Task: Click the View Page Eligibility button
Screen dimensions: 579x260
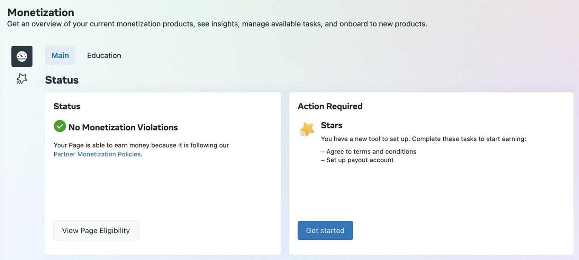Action: pos(96,230)
